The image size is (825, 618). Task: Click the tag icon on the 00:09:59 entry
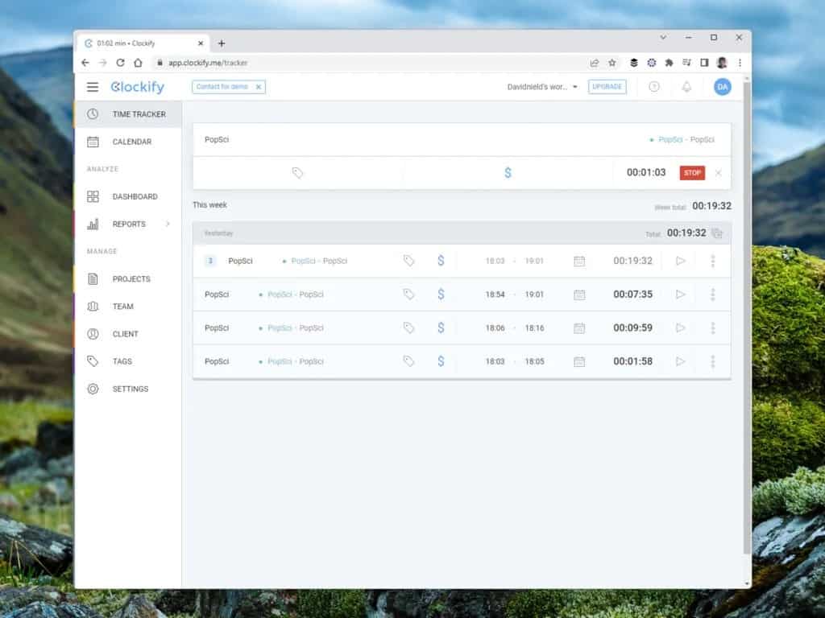tap(408, 328)
